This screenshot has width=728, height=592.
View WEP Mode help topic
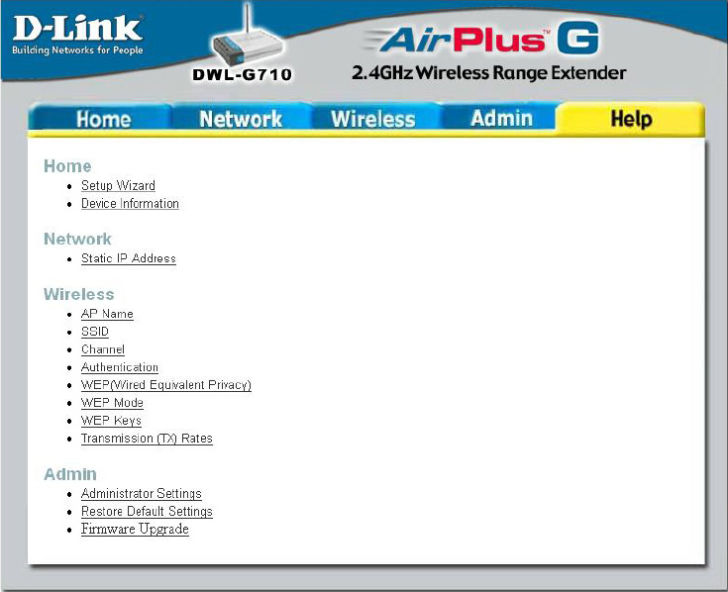[x=112, y=403]
